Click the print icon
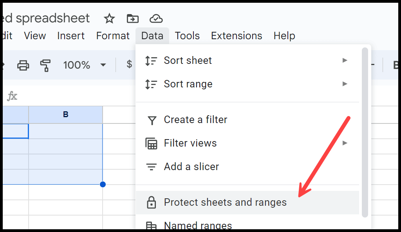Screen dimensions: 401x232 23,65
